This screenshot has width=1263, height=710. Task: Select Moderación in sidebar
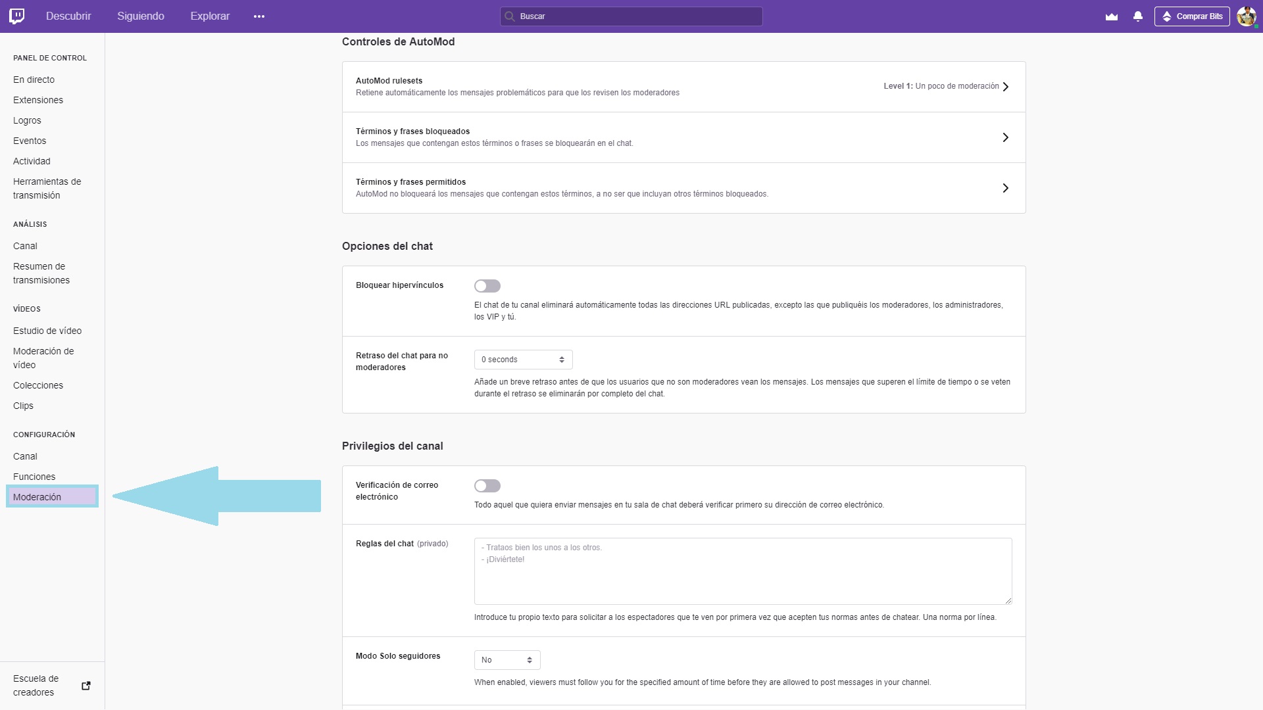coord(52,497)
